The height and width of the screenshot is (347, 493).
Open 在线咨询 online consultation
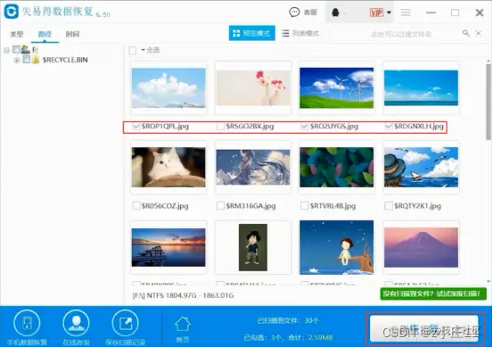pyautogui.click(x=76, y=327)
